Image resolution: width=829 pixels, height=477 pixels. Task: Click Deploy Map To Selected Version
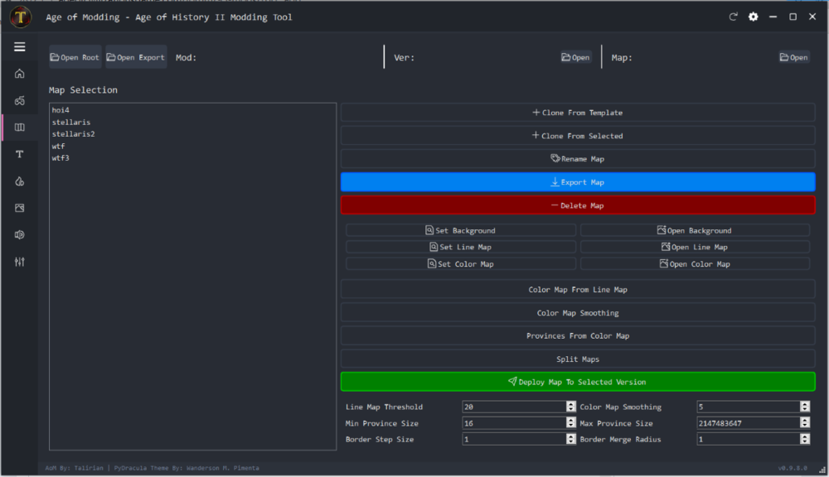[578, 382]
